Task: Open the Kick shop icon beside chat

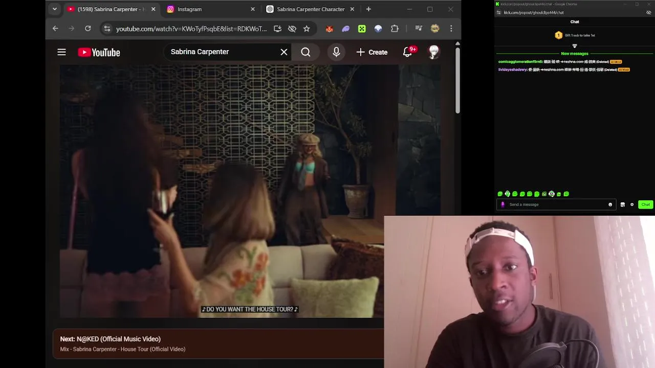Action: point(622,204)
